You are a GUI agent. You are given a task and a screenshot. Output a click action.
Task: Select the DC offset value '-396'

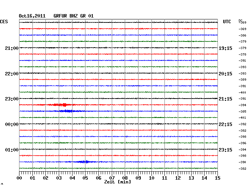(242, 143)
